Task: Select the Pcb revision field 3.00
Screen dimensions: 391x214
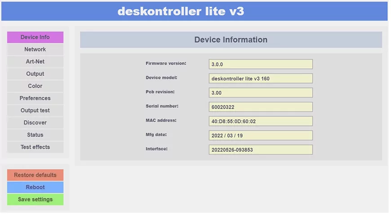Action: [x=261, y=93]
